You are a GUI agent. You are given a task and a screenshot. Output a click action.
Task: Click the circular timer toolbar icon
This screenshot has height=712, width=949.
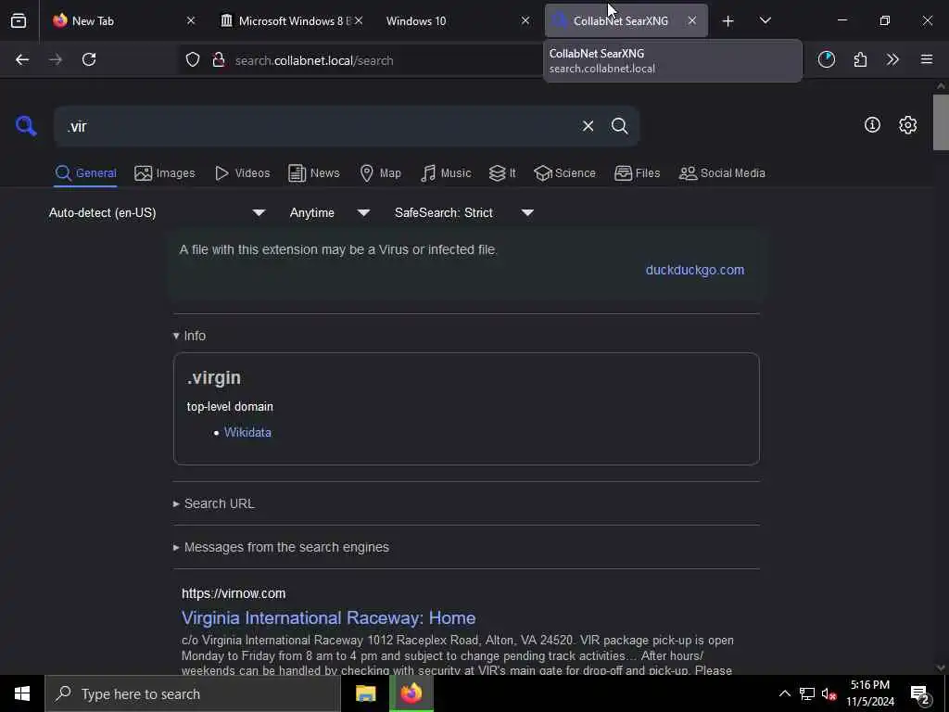[x=826, y=59]
